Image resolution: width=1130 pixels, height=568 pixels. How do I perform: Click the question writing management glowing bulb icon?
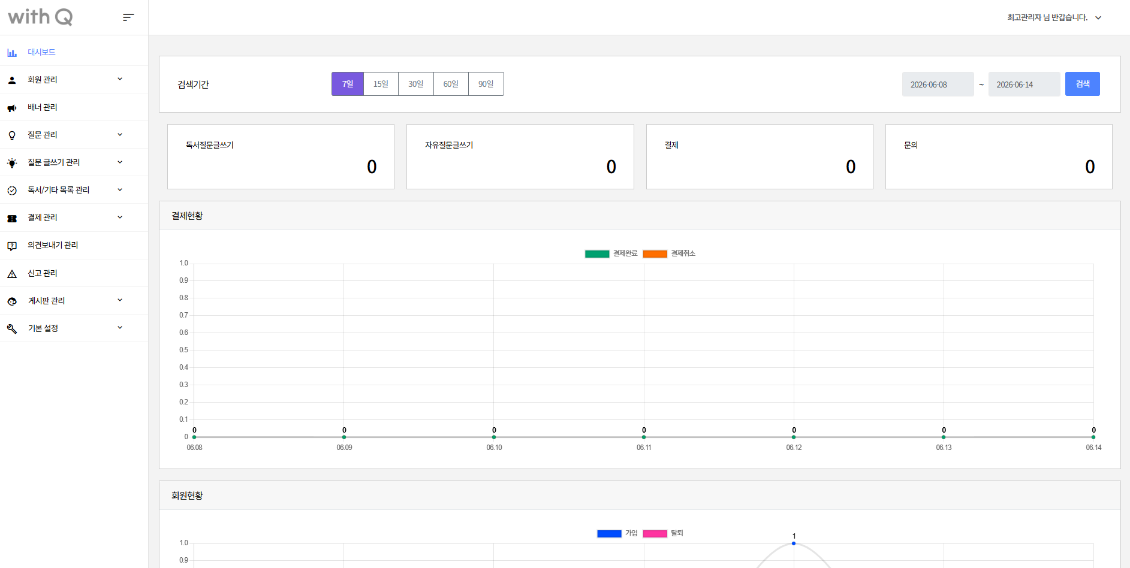pyautogui.click(x=12, y=163)
